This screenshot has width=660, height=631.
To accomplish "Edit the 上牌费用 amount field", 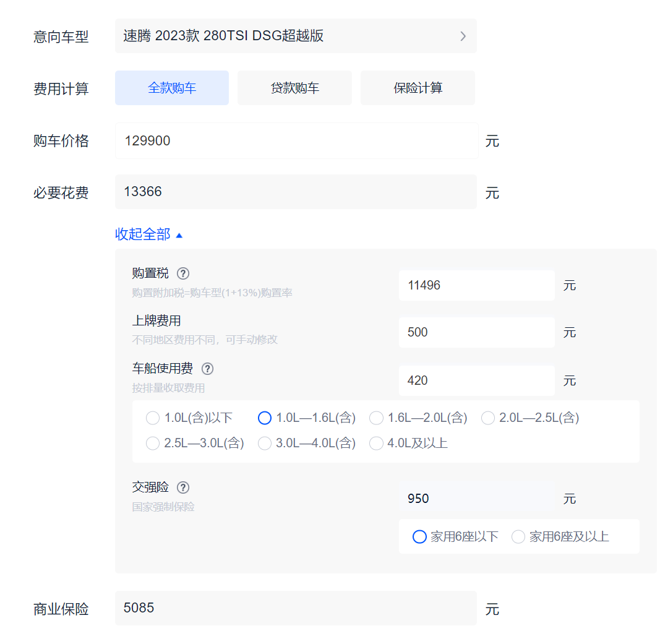I will pyautogui.click(x=476, y=333).
